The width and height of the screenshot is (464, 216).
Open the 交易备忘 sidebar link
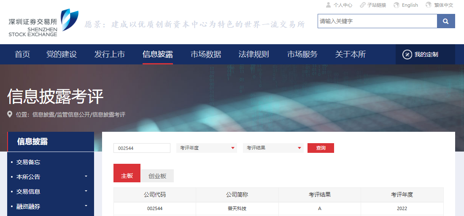(x=28, y=162)
